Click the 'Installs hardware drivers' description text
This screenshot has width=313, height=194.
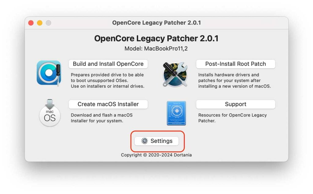click(234, 81)
